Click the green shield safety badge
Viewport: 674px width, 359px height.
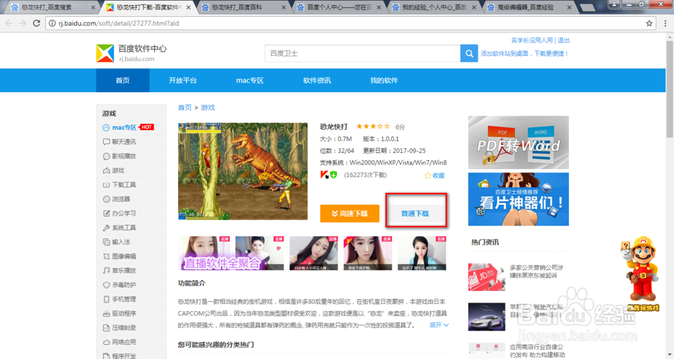point(334,174)
